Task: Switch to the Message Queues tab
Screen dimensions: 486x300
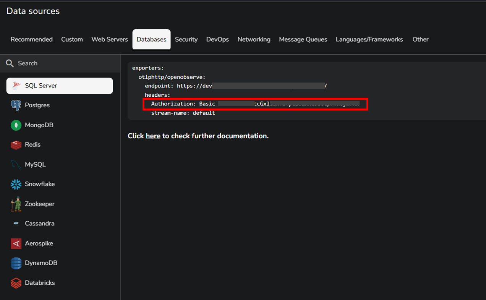Action: pyautogui.click(x=303, y=39)
